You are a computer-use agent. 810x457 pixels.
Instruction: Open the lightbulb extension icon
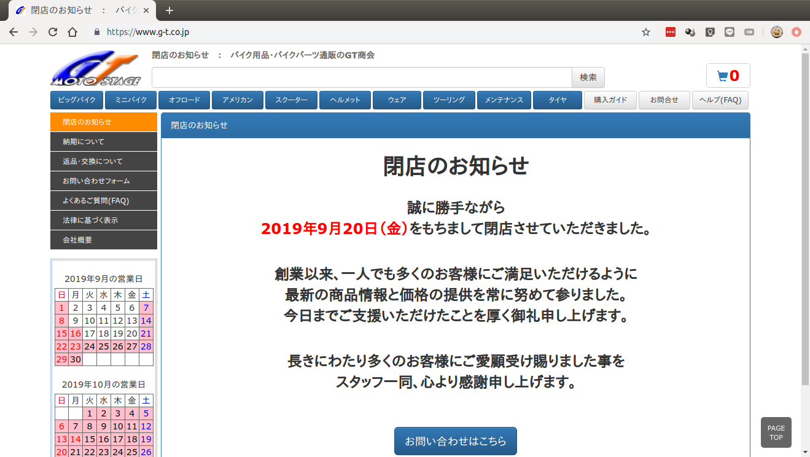(710, 32)
